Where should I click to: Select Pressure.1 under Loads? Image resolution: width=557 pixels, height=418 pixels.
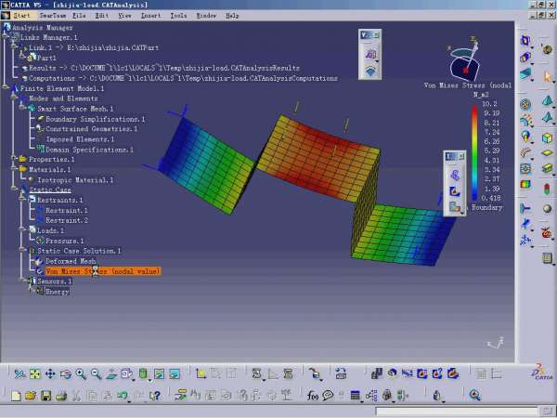64,240
